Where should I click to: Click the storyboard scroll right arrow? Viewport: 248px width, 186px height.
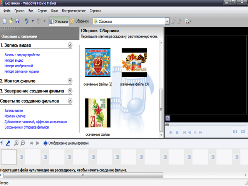(246, 175)
